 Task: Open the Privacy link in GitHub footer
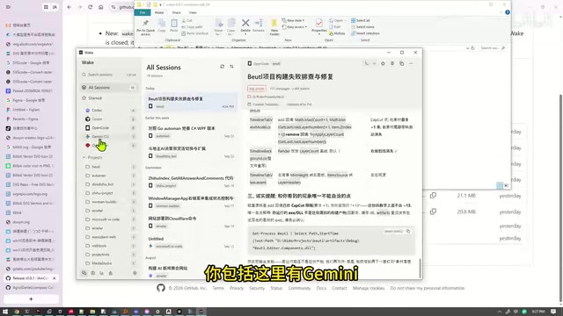click(x=237, y=288)
